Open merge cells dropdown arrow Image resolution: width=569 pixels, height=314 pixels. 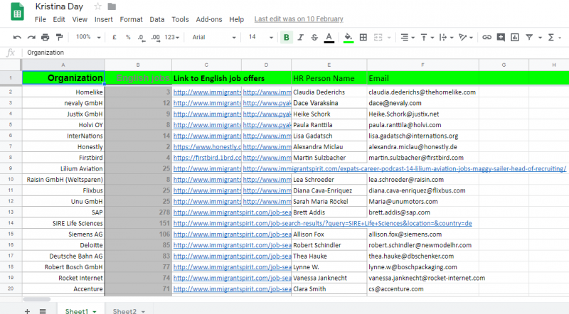(x=389, y=38)
